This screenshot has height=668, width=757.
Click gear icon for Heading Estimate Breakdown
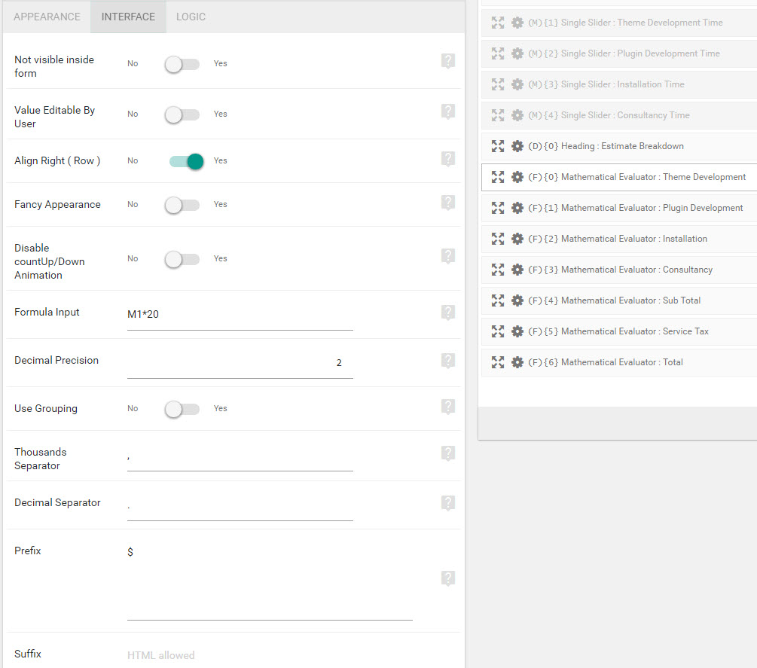click(x=517, y=146)
